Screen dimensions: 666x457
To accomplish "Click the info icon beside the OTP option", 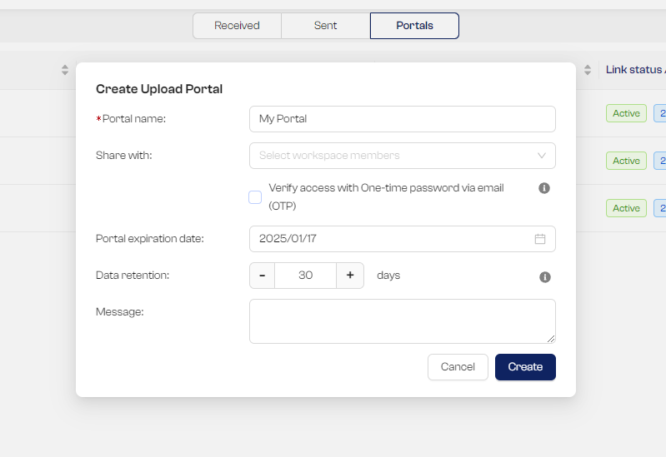I will (544, 188).
